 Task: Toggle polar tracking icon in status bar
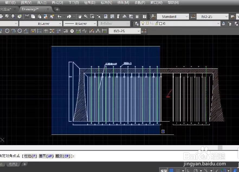coord(196,170)
